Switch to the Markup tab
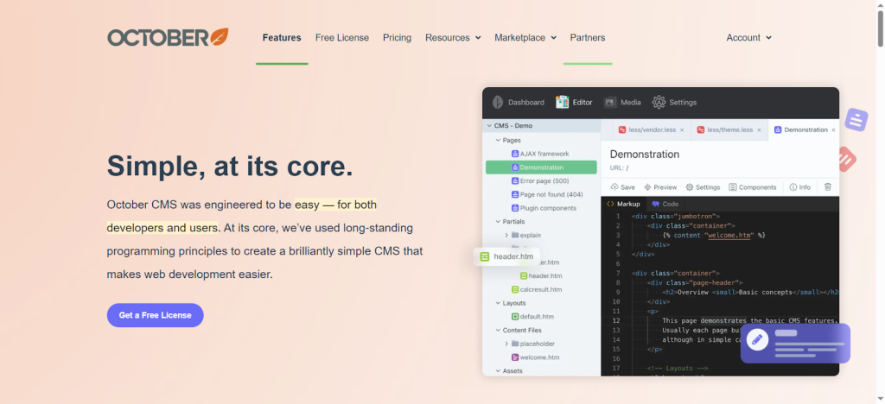885x404 pixels. tap(623, 204)
